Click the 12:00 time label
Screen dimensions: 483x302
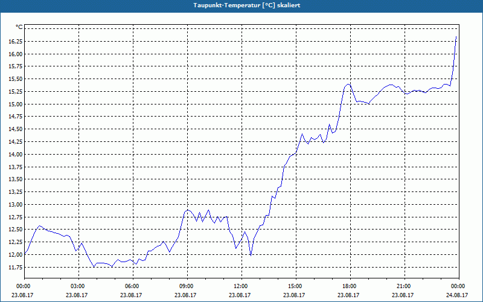coord(240,286)
